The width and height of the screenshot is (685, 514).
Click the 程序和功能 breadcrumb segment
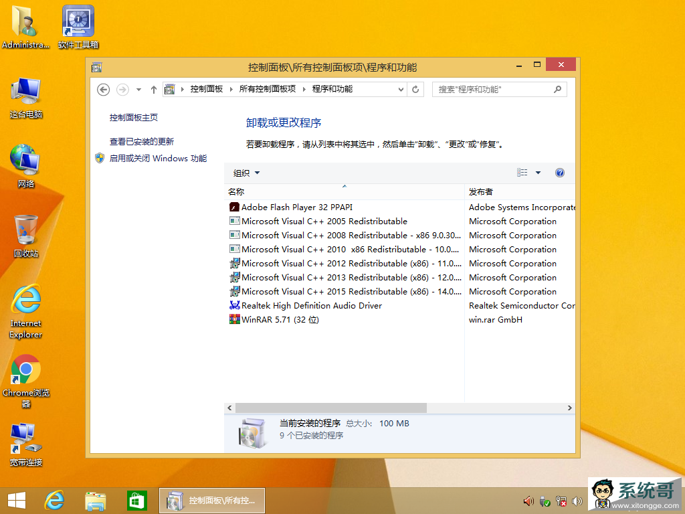pos(332,89)
